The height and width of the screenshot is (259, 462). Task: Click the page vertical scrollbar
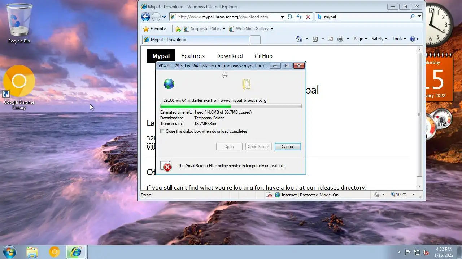click(x=419, y=114)
